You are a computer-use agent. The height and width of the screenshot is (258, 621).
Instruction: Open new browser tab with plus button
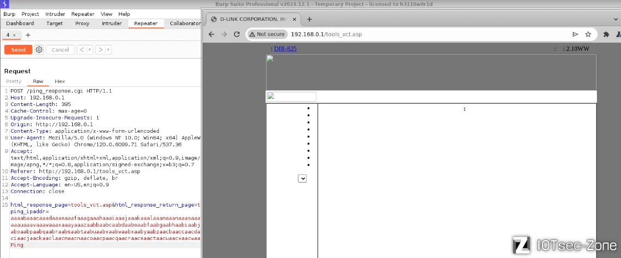pyautogui.click(x=310, y=19)
